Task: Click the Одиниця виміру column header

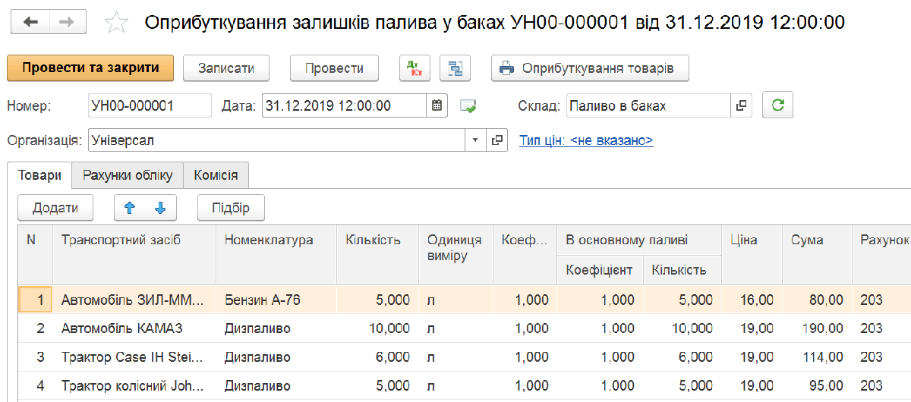Action: tap(455, 255)
